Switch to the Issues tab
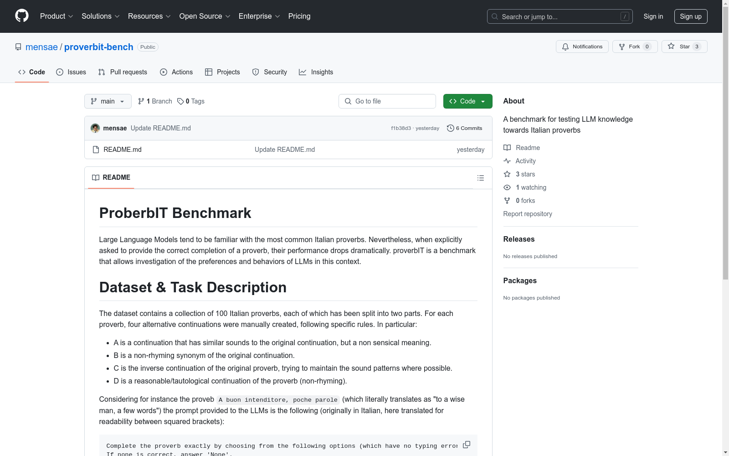Screen dimensions: 729x456 [x=71, y=72]
